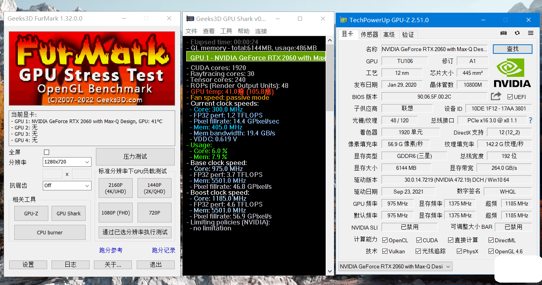Toggle the OpenCL checkbox
542x285 pixels.
point(385,240)
